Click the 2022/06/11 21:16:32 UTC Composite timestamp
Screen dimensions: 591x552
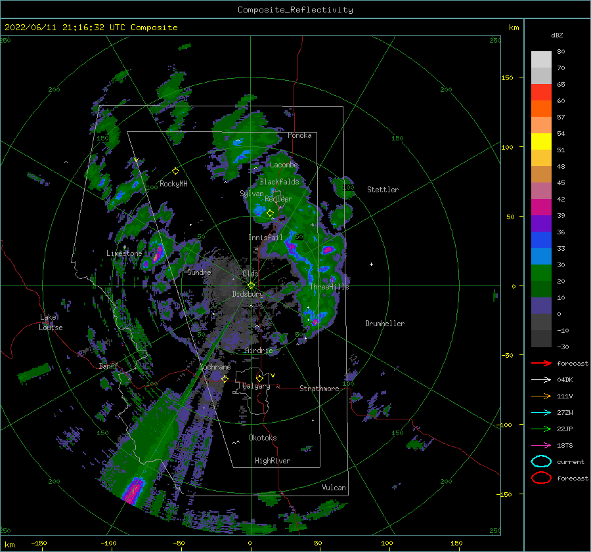(x=91, y=28)
